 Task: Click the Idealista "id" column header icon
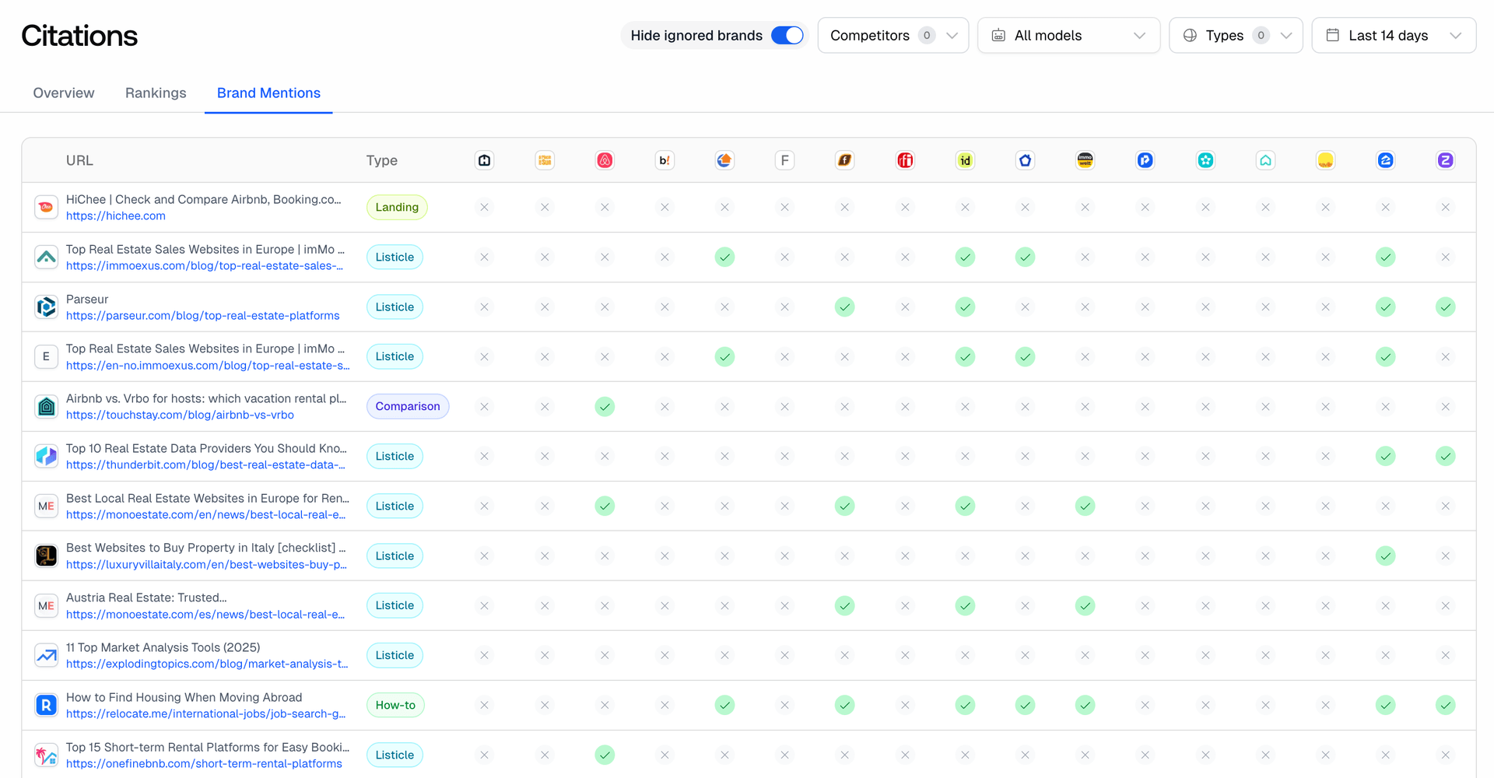pos(965,160)
